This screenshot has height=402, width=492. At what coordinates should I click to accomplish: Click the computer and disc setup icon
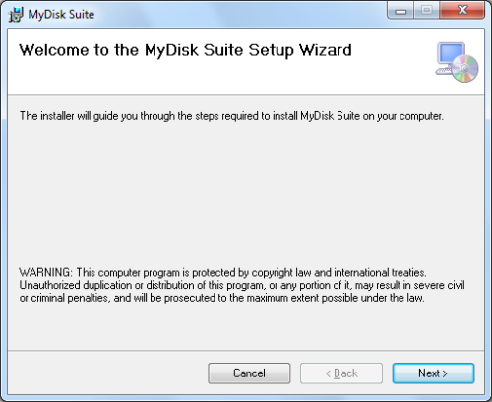click(457, 62)
